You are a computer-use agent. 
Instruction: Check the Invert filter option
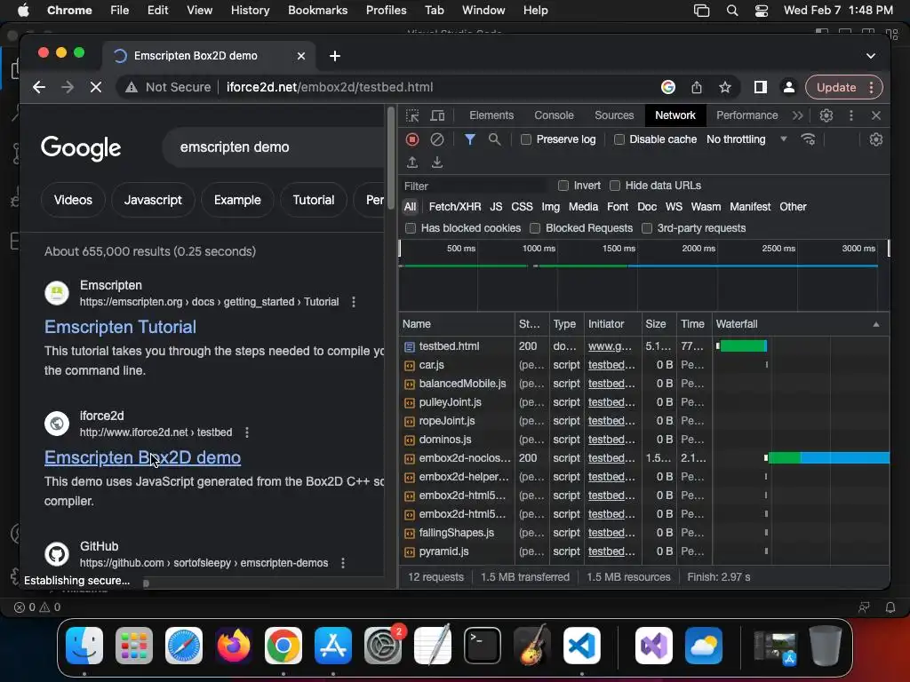point(563,186)
